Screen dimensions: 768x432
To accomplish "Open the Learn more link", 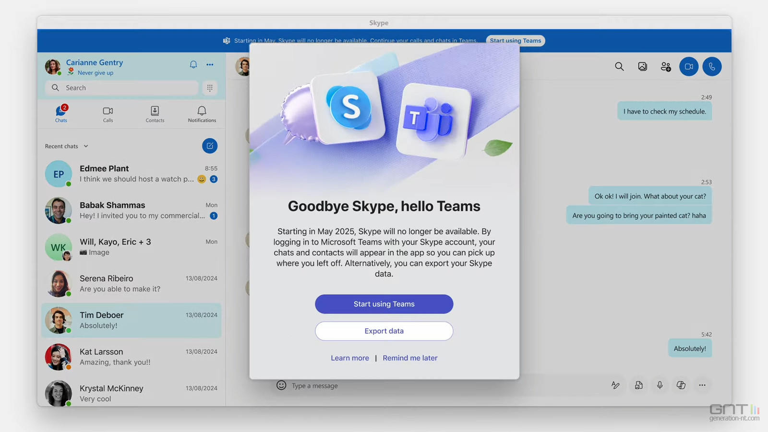I will tap(350, 358).
